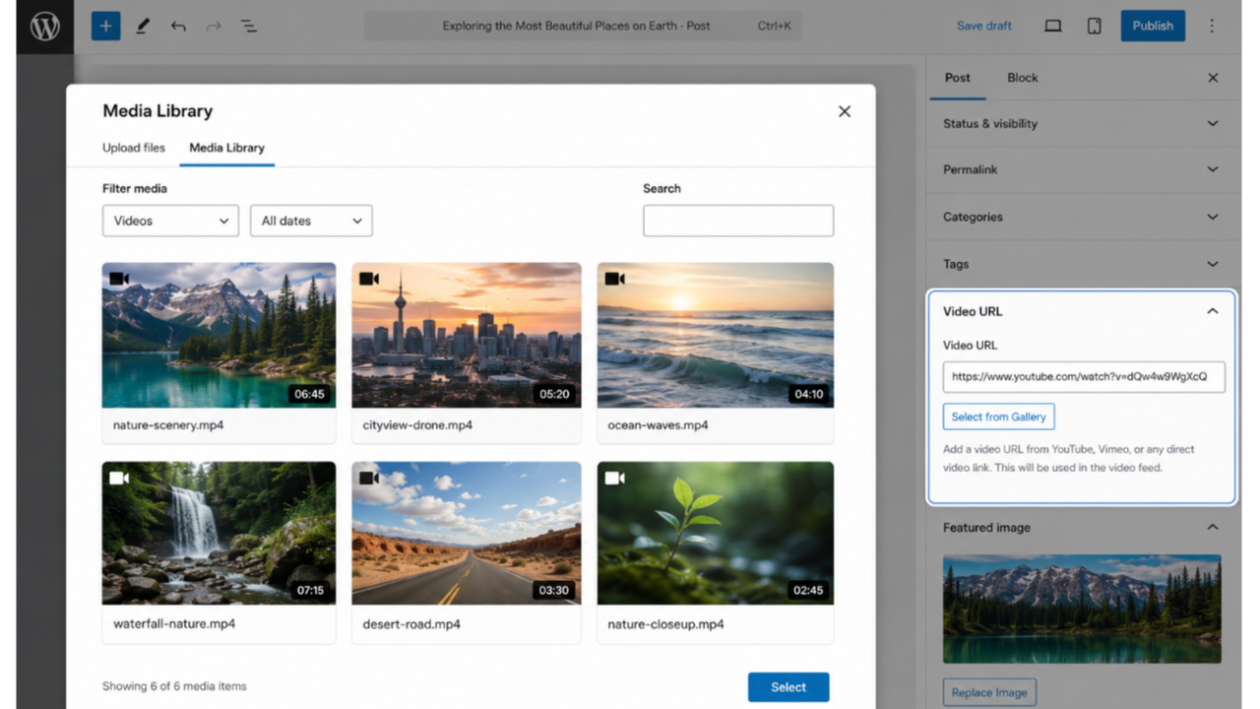Click Save draft
Viewport: 1260px width, 709px height.
(x=984, y=27)
